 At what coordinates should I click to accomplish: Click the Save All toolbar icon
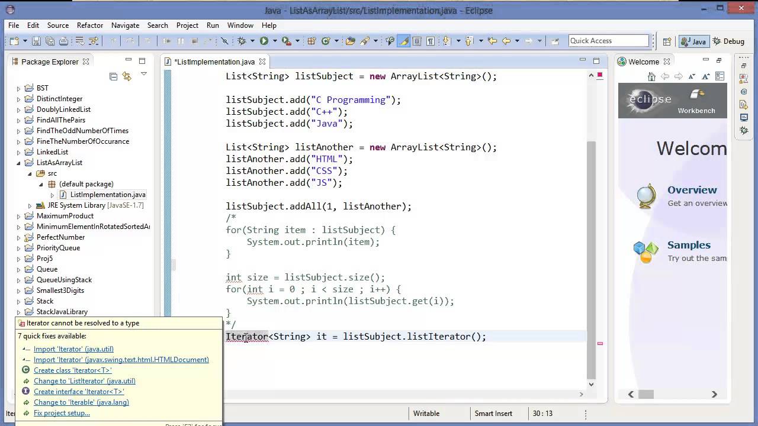click(50, 41)
